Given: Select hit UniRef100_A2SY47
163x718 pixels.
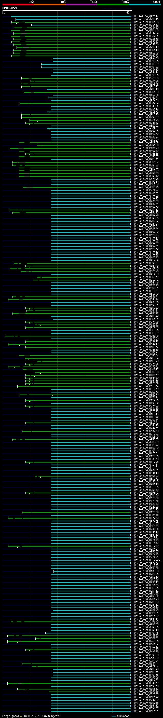Looking at the screenshot, I should (x=146, y=47).
